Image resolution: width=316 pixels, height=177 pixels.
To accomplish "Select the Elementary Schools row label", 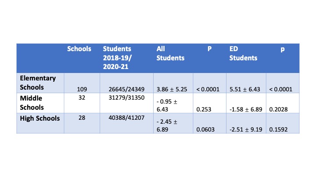I will point(38,83).
